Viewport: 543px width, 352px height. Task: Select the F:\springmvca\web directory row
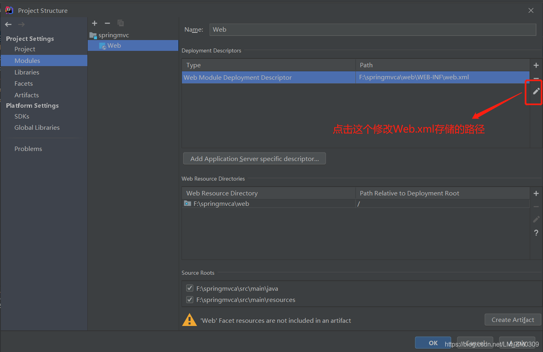pos(356,203)
